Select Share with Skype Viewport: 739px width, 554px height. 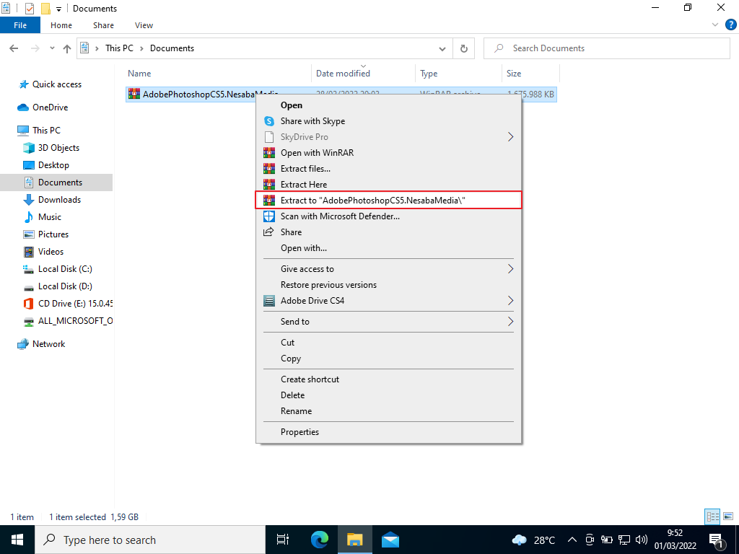click(x=388, y=121)
